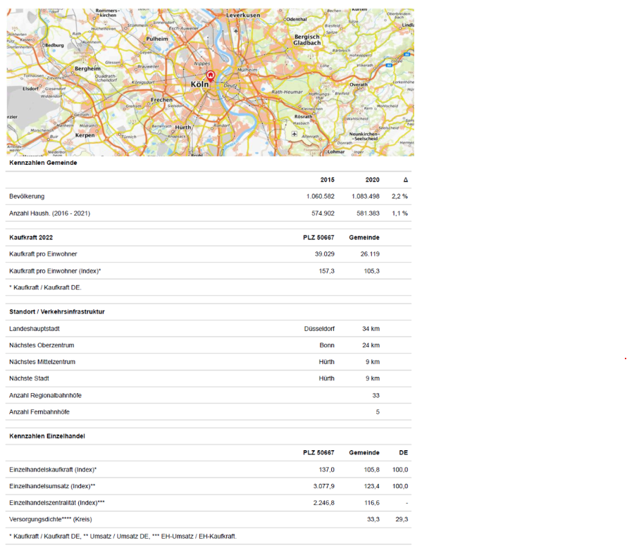Click the Einzelhandelsumsatz value 3.077,9
The height and width of the screenshot is (560, 627).
[322, 486]
